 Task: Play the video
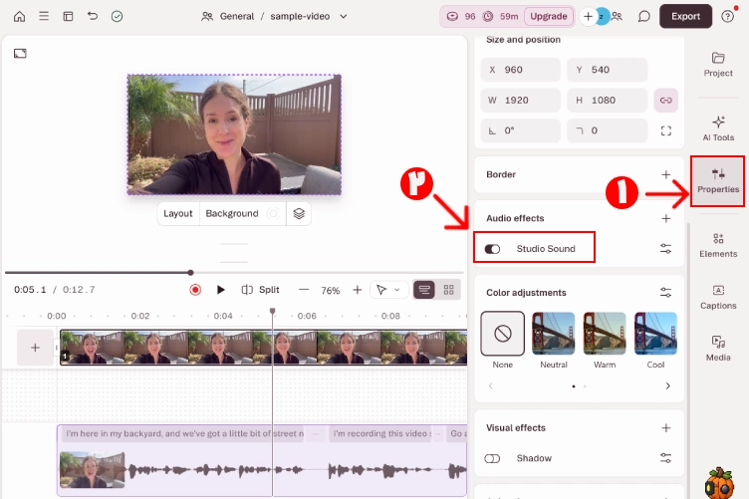point(221,290)
